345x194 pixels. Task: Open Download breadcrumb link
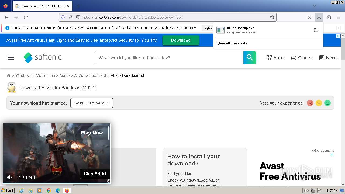coord(97,75)
